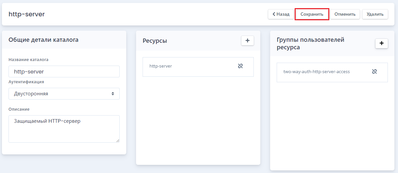The width and height of the screenshot is (398, 173).
Task: Focus the Название каталога text field
Action: (64, 71)
